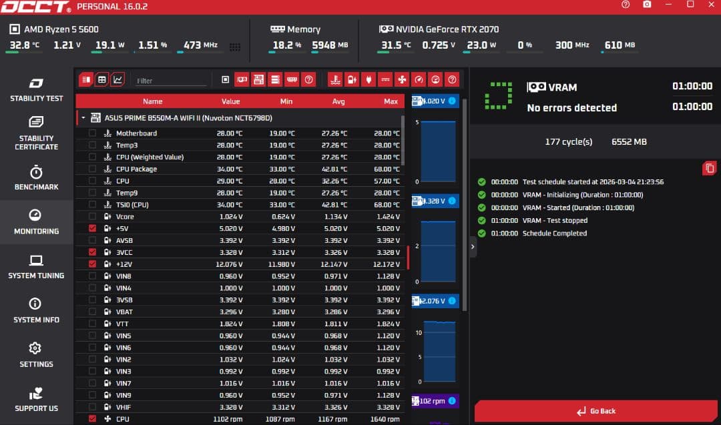The width and height of the screenshot is (721, 425).
Task: Select the list-and-graph view mode icon
Action: 86,80
